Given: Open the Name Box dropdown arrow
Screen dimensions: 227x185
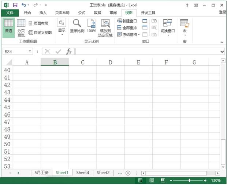Looking at the screenshot, I should click(29, 52).
